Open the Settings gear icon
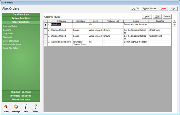180x115 pixels. 16,107
